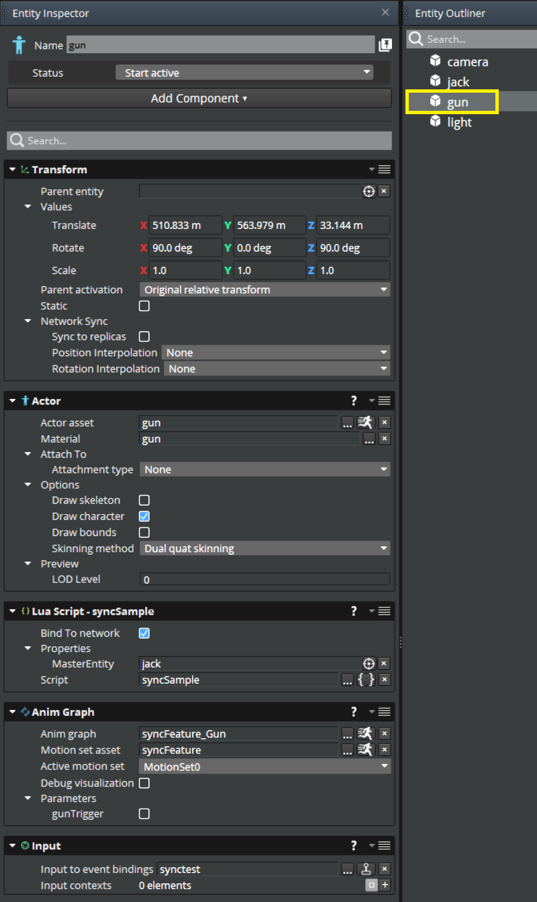The height and width of the screenshot is (902, 537).
Task: Open synctest bindings via the joystick icon
Action: tap(366, 868)
